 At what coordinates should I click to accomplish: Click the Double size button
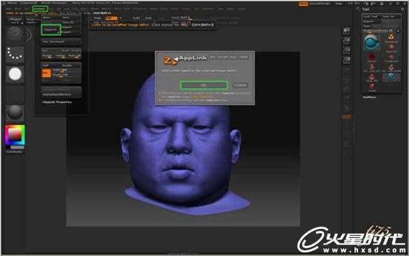pos(71,65)
